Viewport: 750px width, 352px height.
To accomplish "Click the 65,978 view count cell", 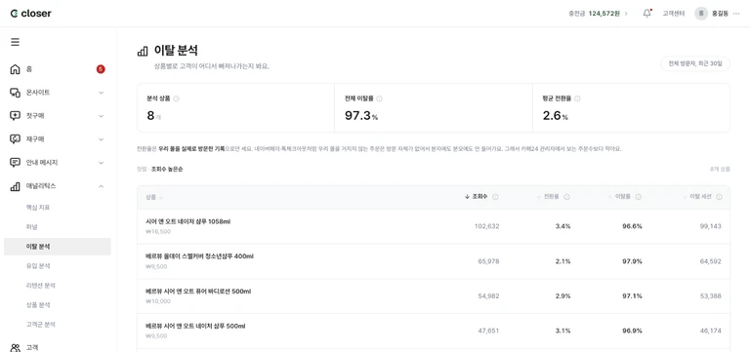I will pyautogui.click(x=488, y=261).
